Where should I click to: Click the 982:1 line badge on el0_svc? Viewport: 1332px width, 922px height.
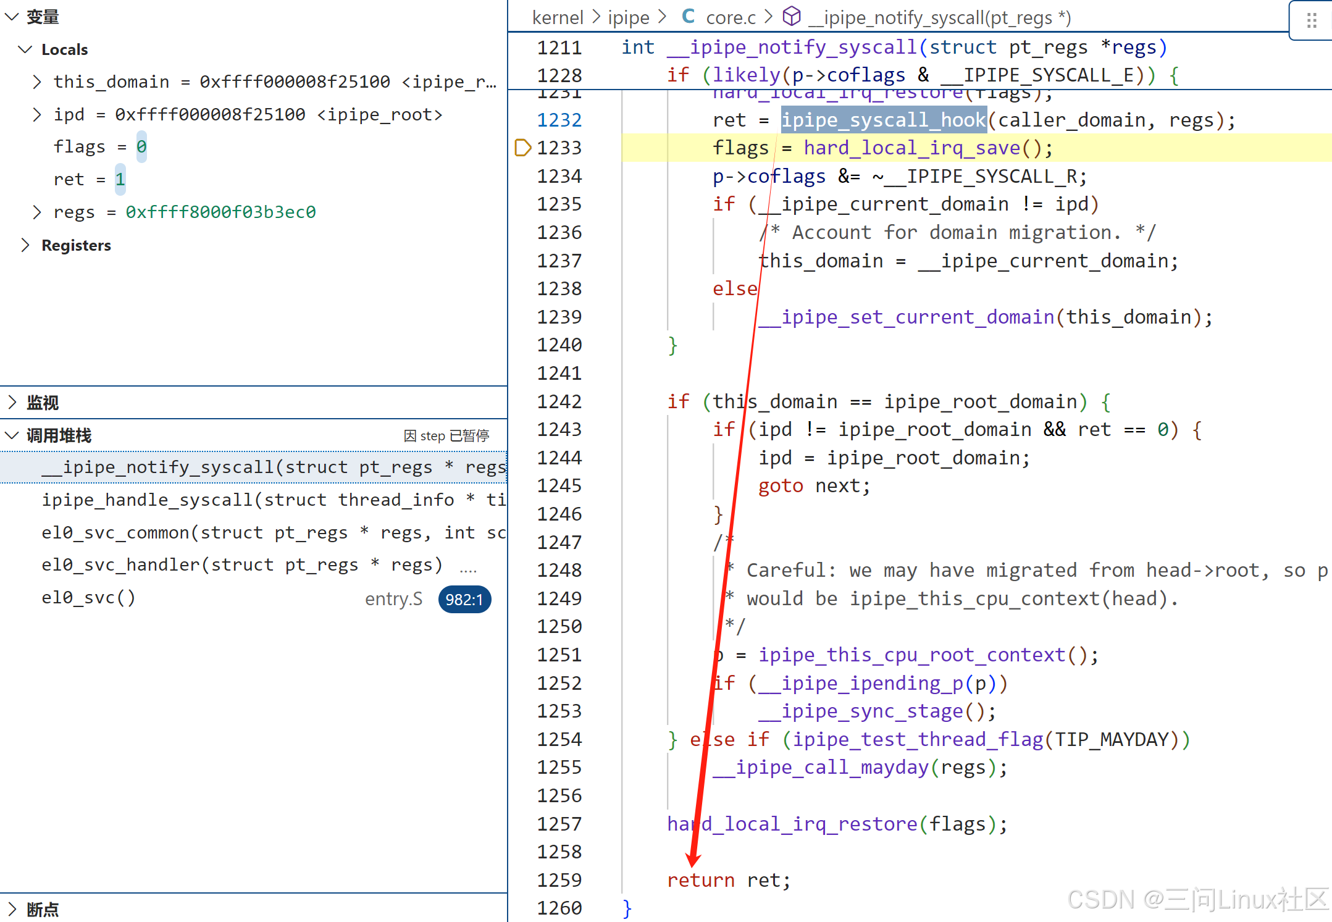pyautogui.click(x=464, y=599)
